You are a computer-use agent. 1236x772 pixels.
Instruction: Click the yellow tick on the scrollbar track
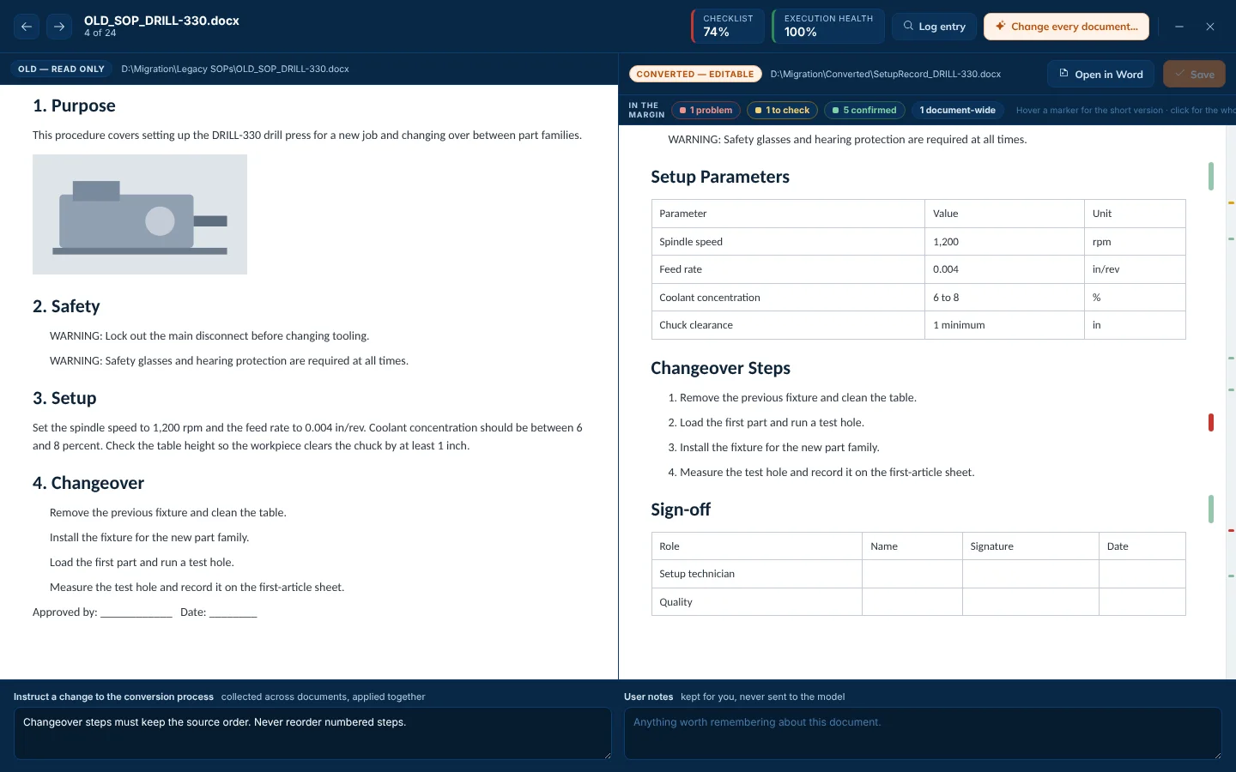click(1231, 202)
